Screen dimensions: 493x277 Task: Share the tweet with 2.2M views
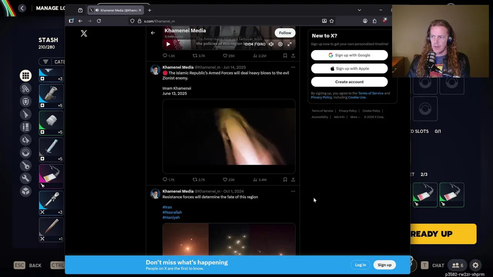tap(293, 56)
